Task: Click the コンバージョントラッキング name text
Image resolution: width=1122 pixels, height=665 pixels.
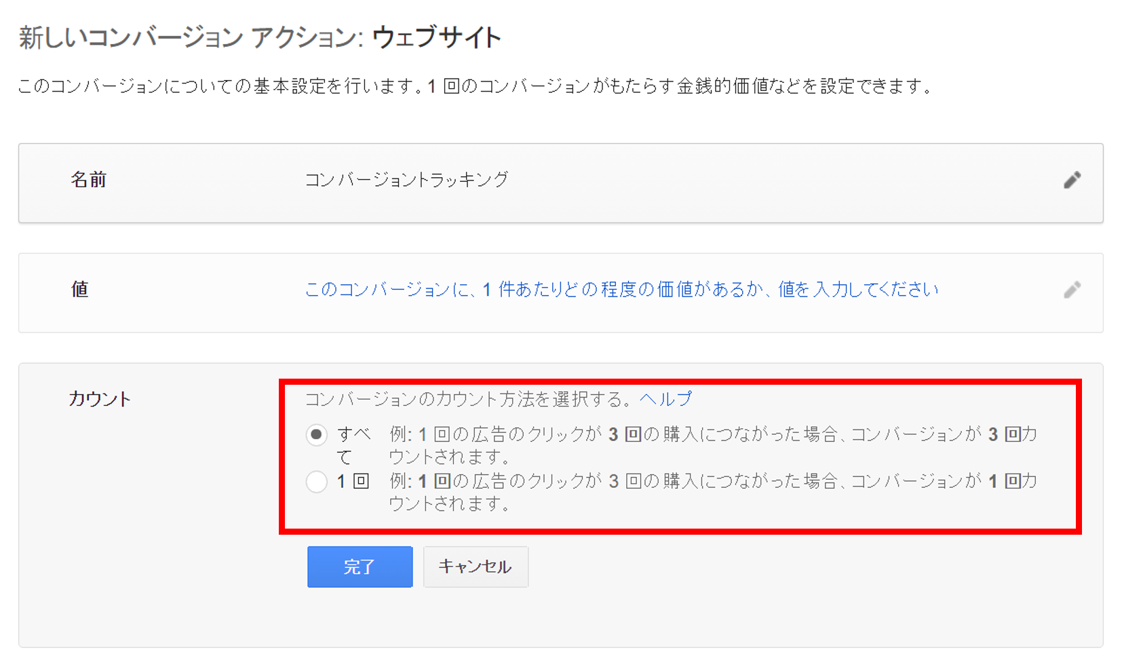Action: [406, 180]
